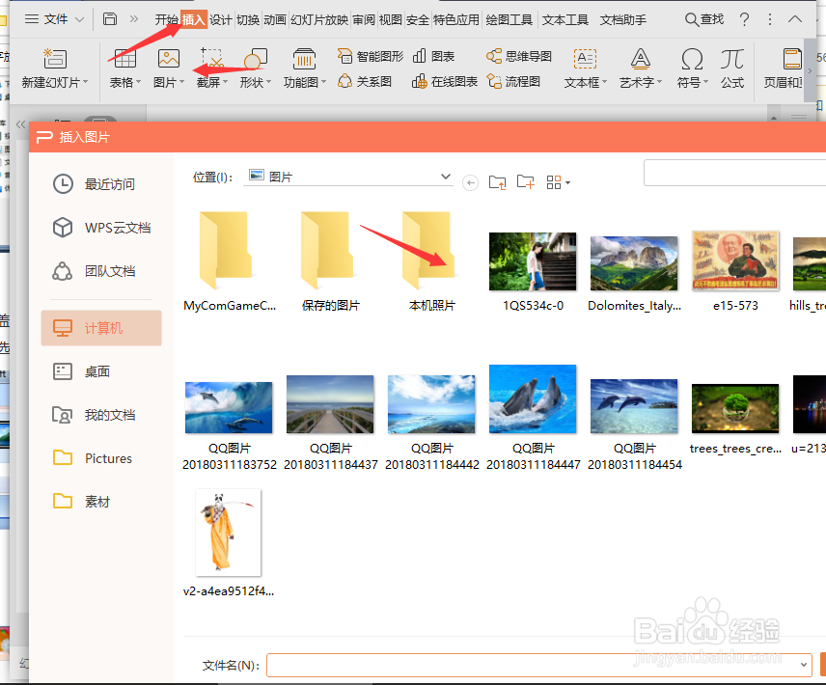This screenshot has height=685, width=826.
Task: Insert a 流程图 flowchart
Action: click(513, 81)
